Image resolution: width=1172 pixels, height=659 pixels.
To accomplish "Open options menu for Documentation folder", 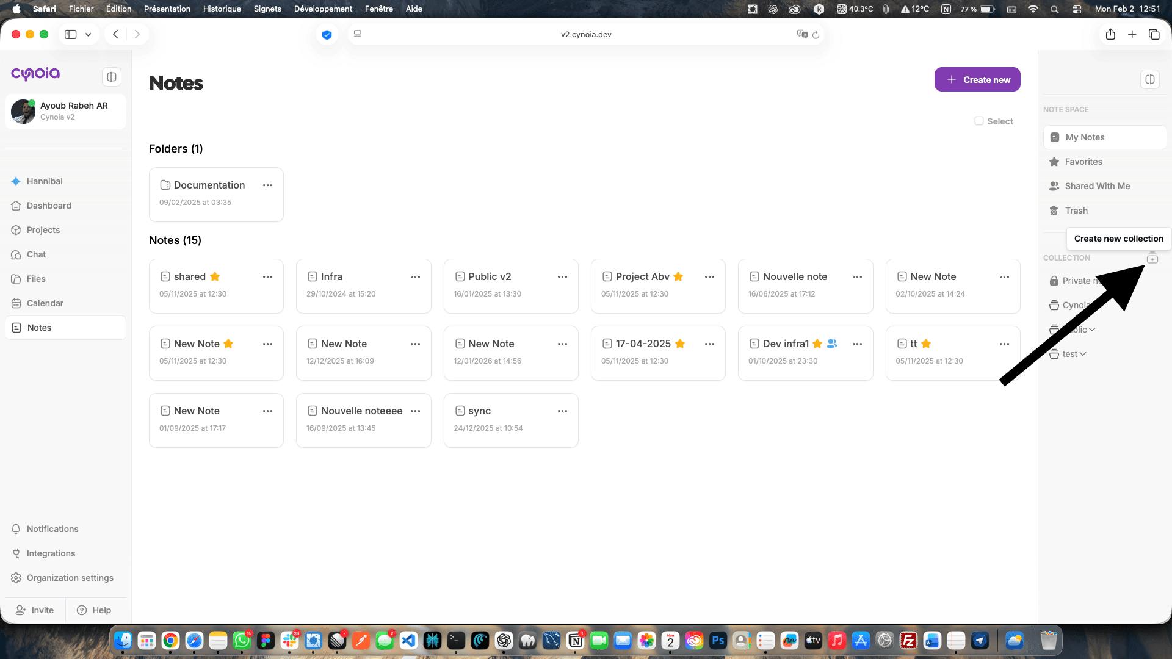I will pyautogui.click(x=267, y=185).
